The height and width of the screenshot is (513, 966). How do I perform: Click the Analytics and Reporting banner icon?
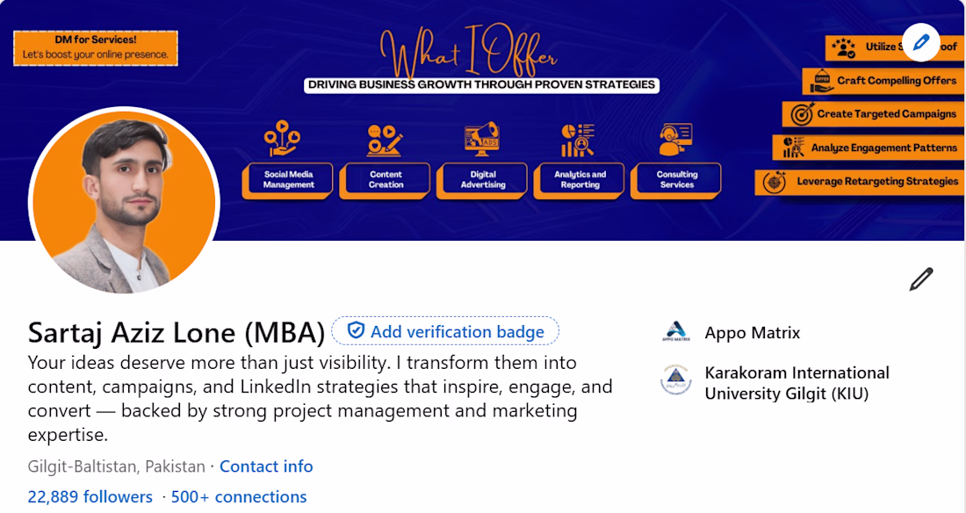tap(578, 139)
